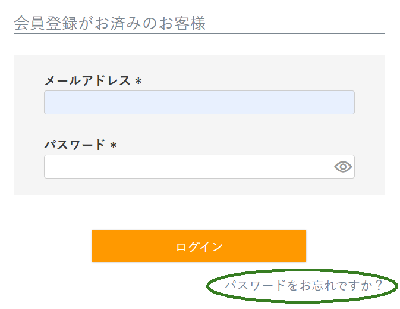Click the asterisk beside メールアドレス
Screen dimensions: 400x309
point(138,82)
